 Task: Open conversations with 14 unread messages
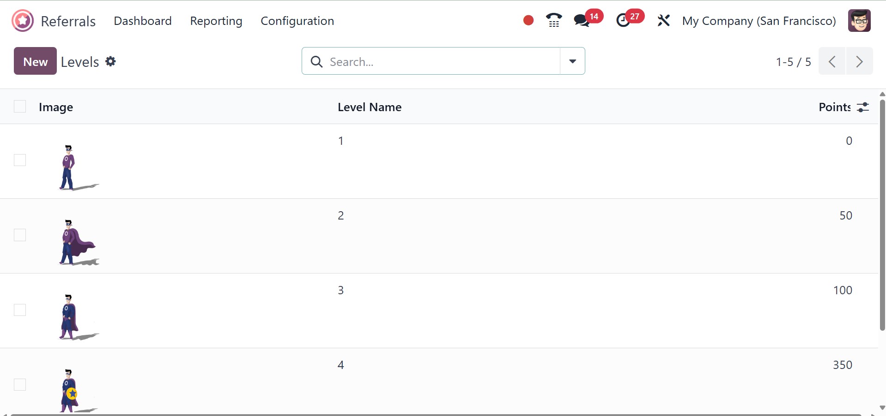[x=582, y=21]
